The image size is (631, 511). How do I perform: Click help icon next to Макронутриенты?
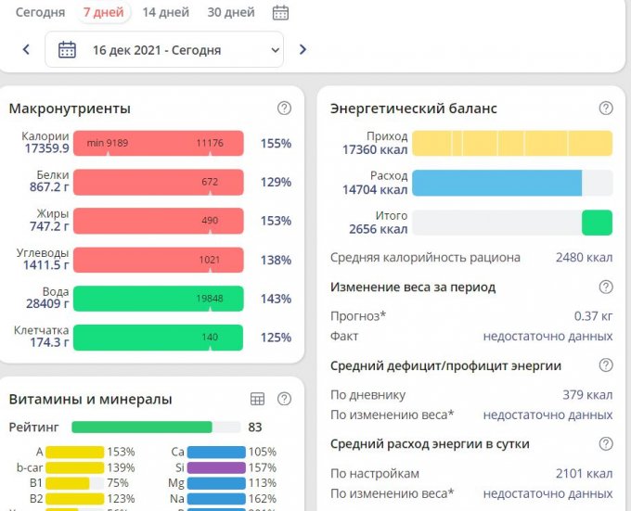[285, 109]
